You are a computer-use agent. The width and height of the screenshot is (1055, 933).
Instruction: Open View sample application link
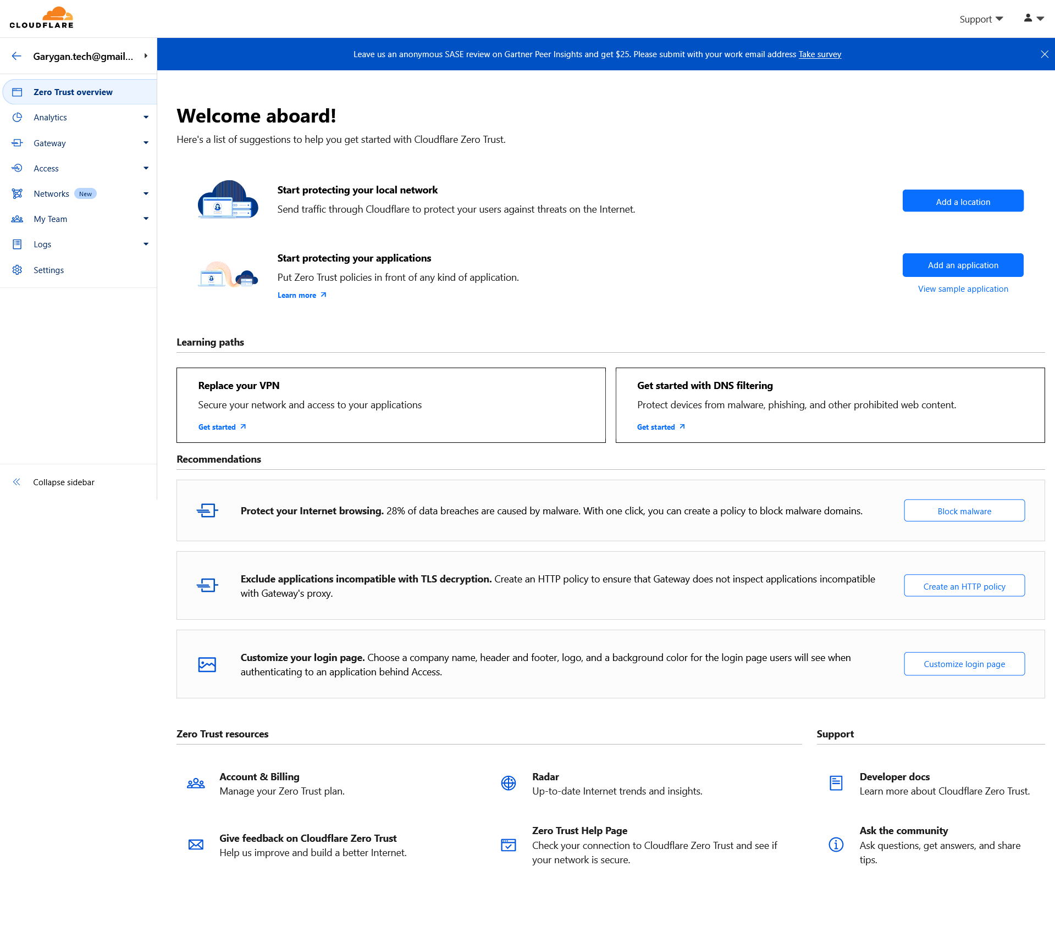point(963,289)
